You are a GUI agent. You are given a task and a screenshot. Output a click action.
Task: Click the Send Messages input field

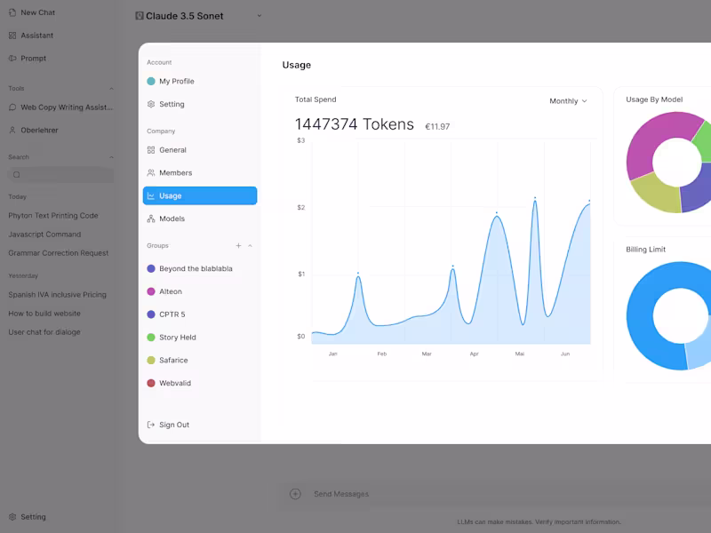[453, 494]
